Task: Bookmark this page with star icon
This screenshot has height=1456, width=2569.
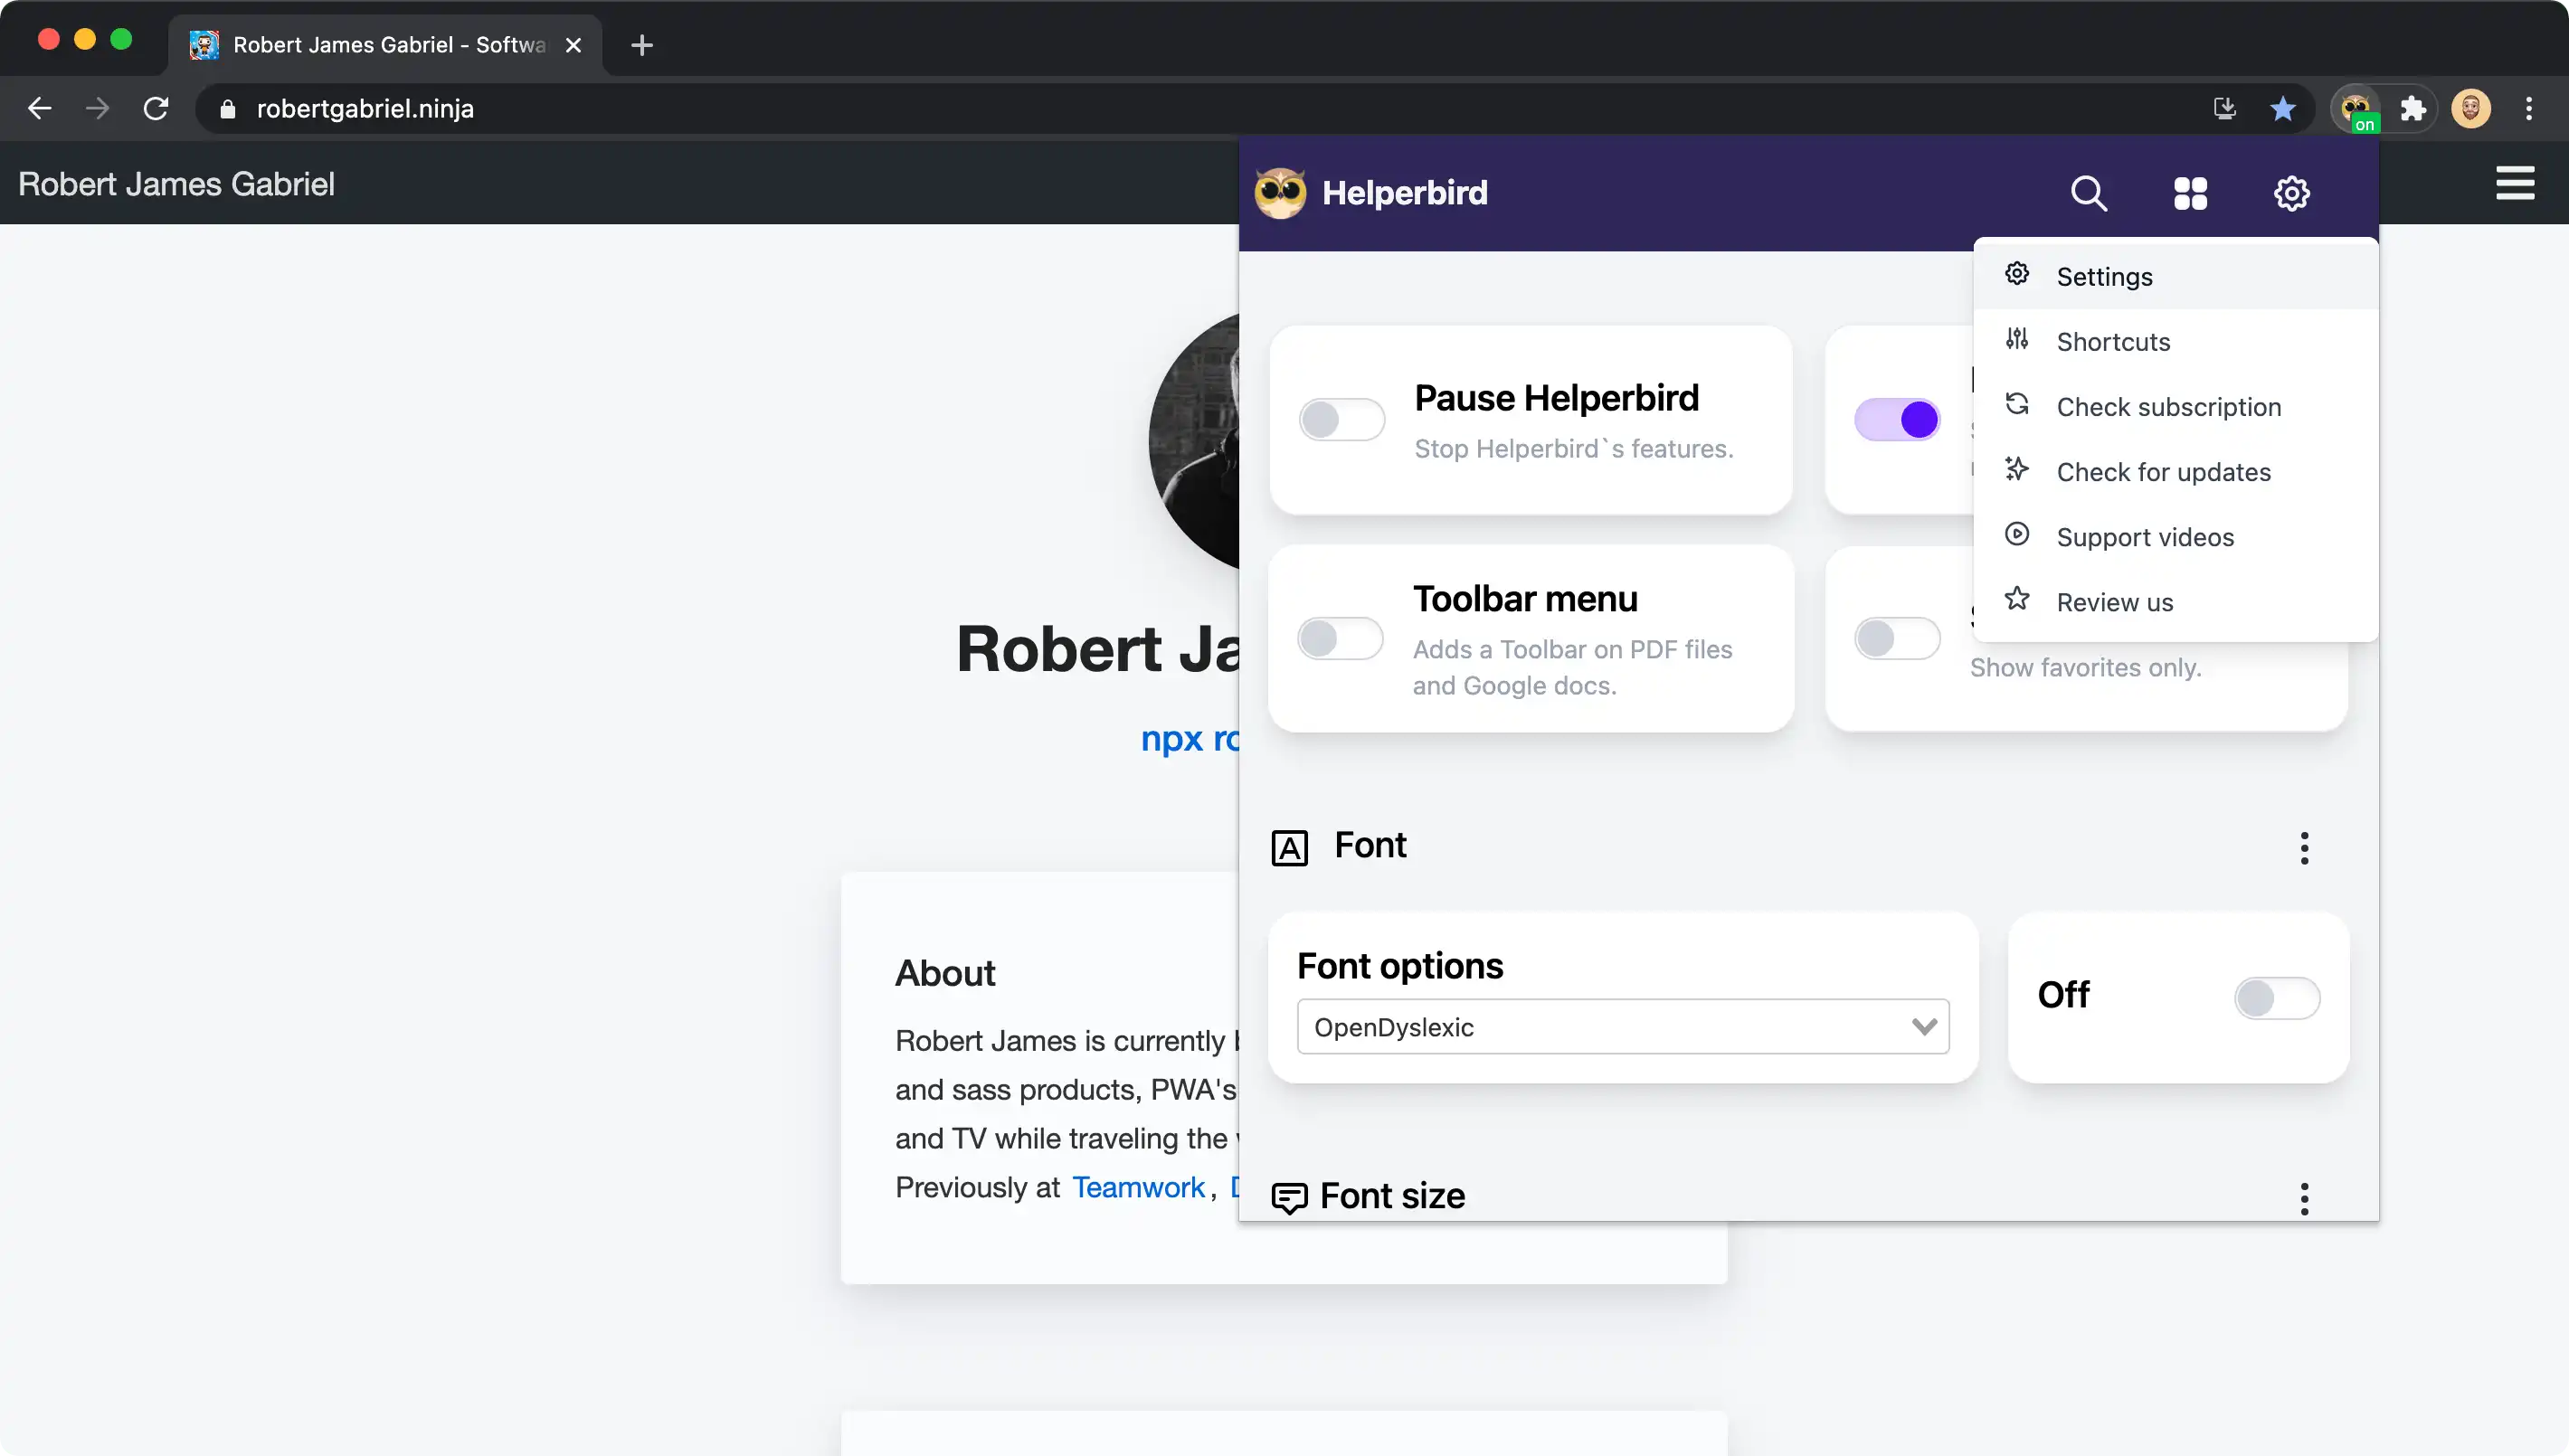Action: point(2282,109)
